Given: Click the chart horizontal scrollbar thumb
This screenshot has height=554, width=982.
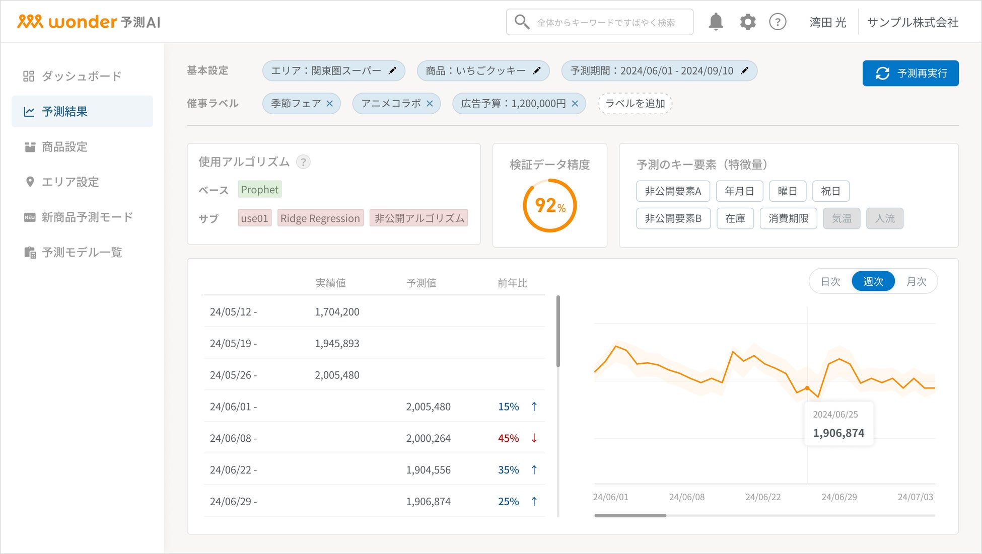Looking at the screenshot, I should pyautogui.click(x=630, y=515).
